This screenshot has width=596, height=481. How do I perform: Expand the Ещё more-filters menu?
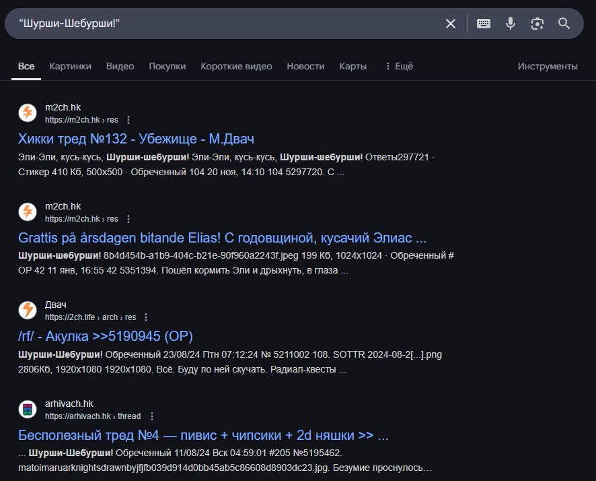(399, 66)
